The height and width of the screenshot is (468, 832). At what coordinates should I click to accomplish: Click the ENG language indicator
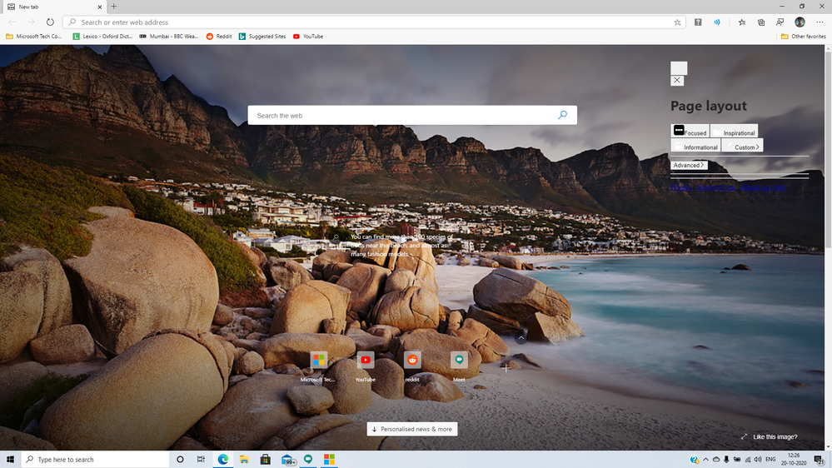point(770,460)
